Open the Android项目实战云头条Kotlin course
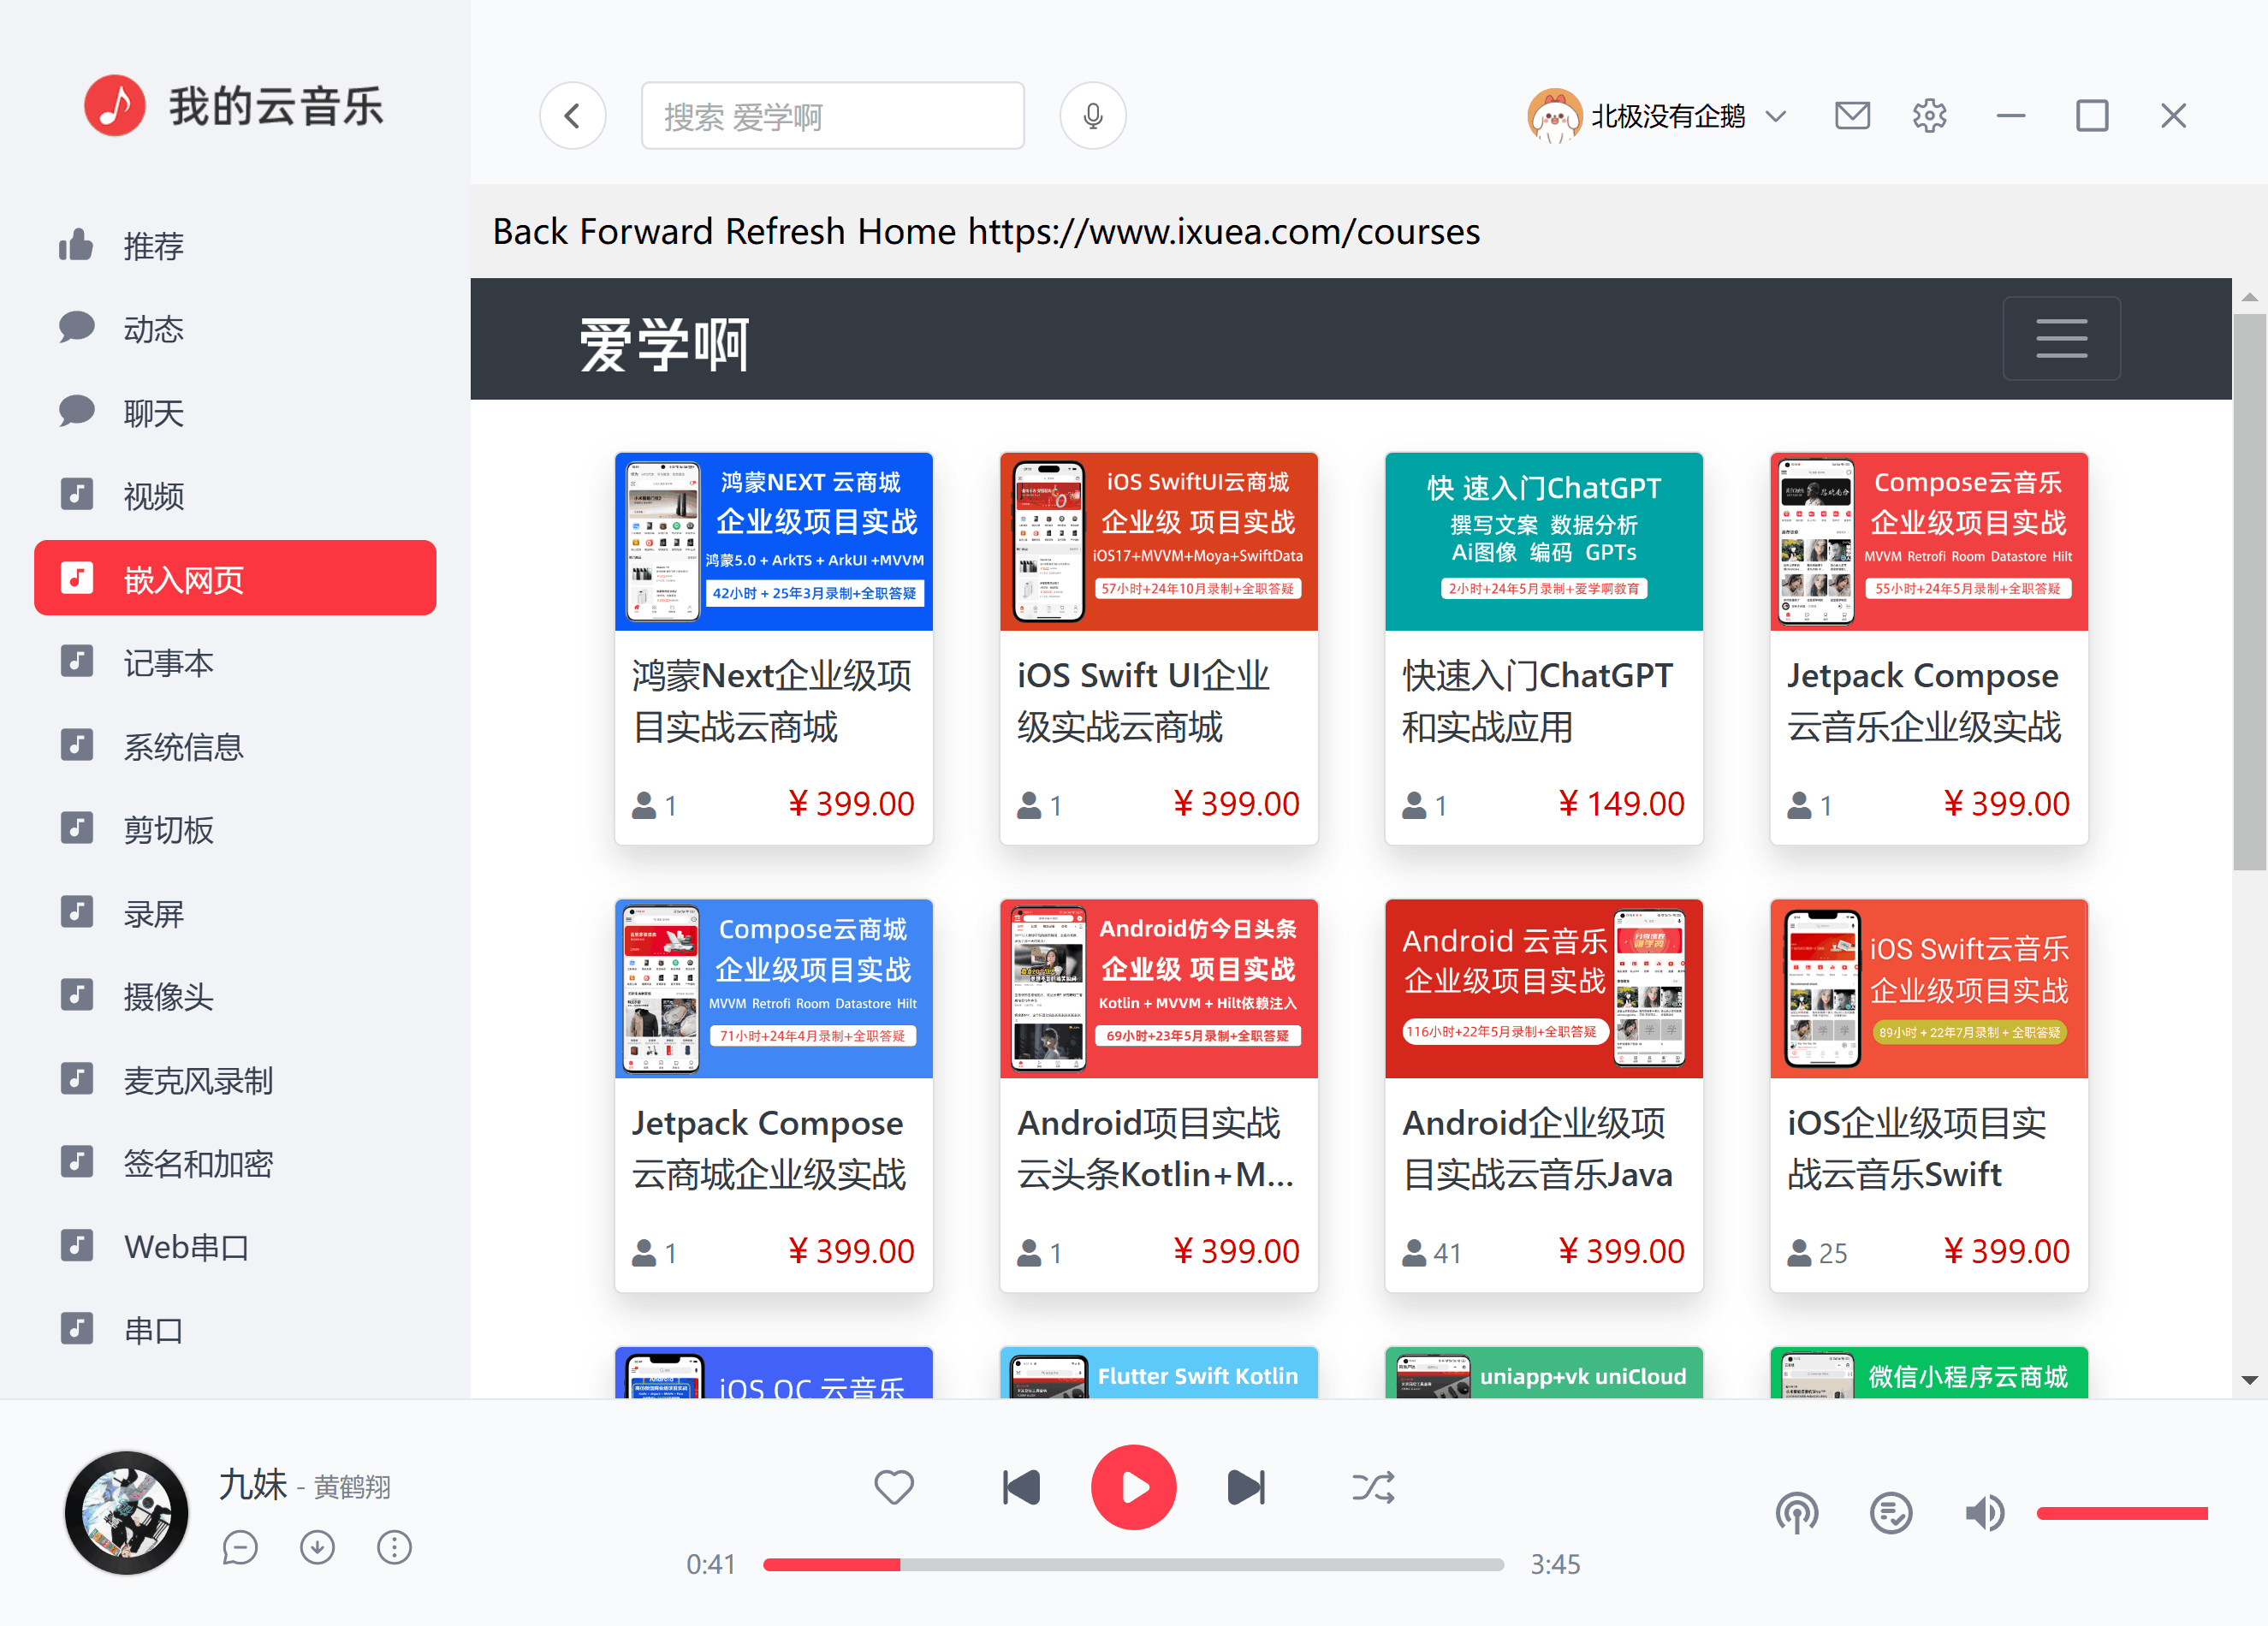 click(x=1158, y=1096)
